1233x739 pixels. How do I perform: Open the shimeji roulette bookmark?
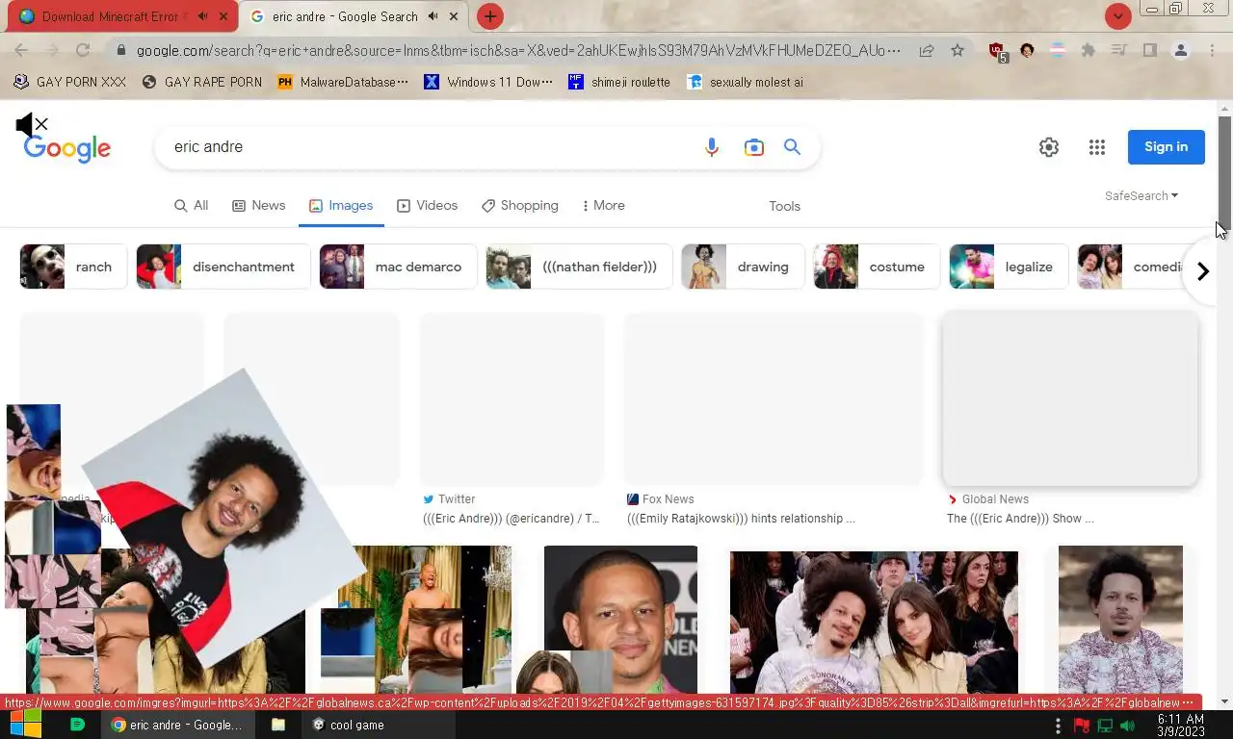[x=619, y=82]
